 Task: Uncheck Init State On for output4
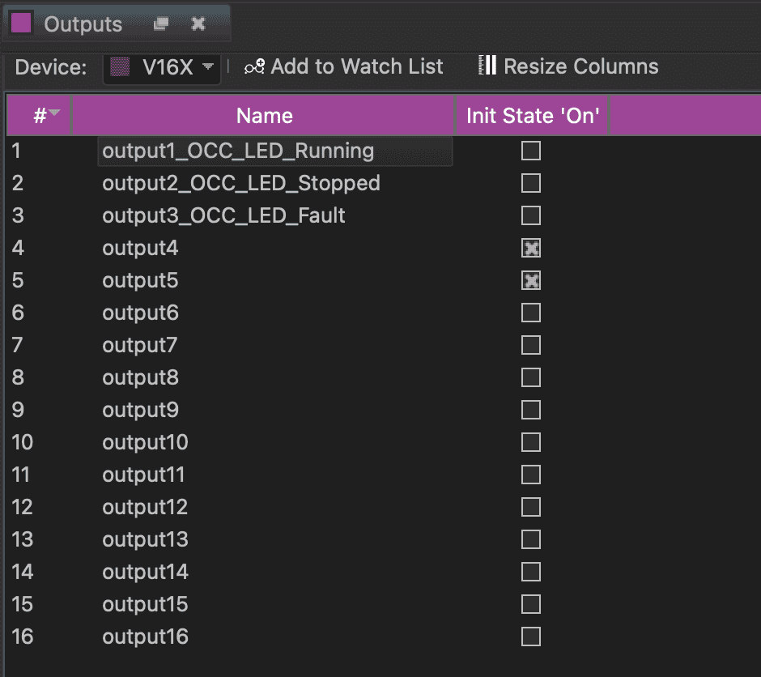pyautogui.click(x=531, y=248)
